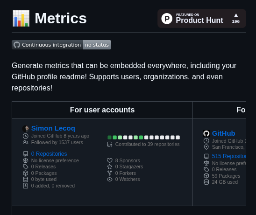
Task: Click the '8 Sponsors' text
Action: point(128,160)
